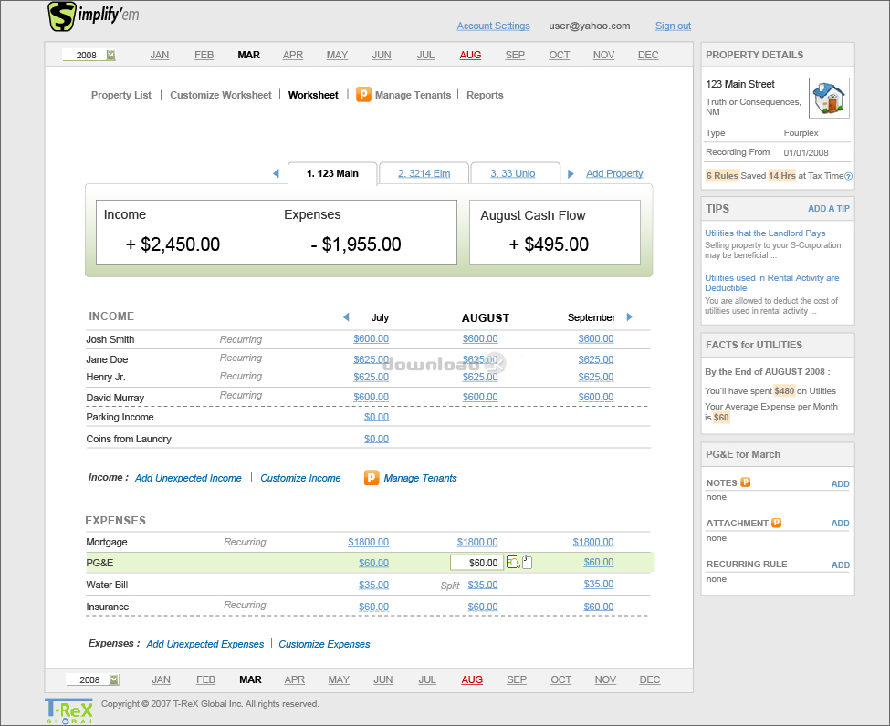The width and height of the screenshot is (890, 726).
Task: Select the July column header
Action: tap(381, 317)
